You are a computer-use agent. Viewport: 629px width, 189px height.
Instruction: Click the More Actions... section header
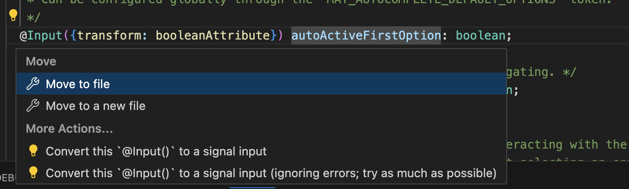click(69, 129)
